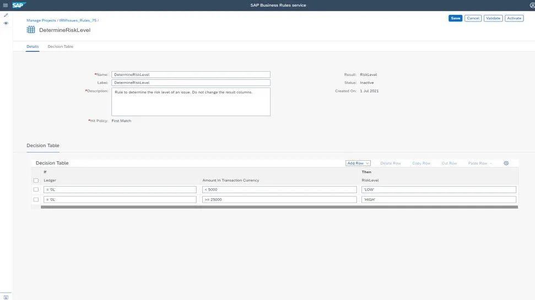Open the Paste Row dropdown
Screen dimensions: 535x300
[x=480, y=163]
